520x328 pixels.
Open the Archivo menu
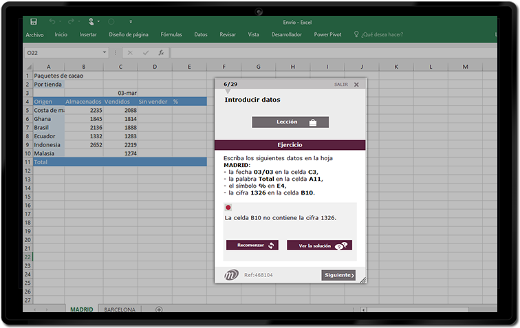point(34,34)
